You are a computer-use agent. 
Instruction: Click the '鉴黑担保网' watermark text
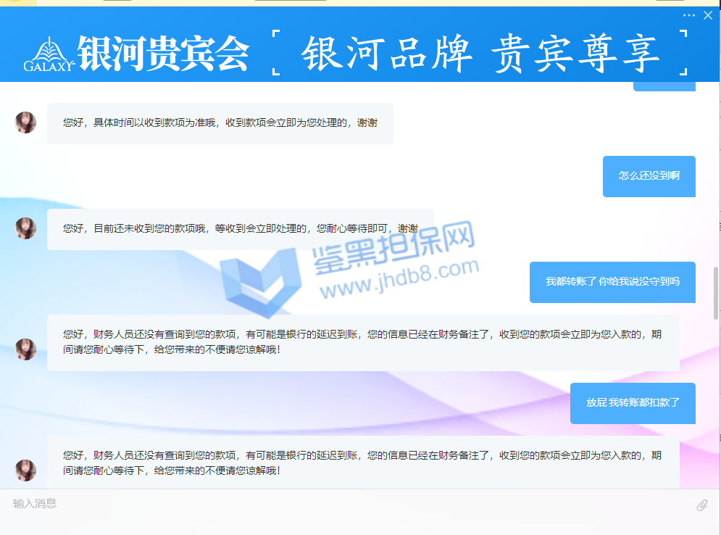pyautogui.click(x=393, y=250)
